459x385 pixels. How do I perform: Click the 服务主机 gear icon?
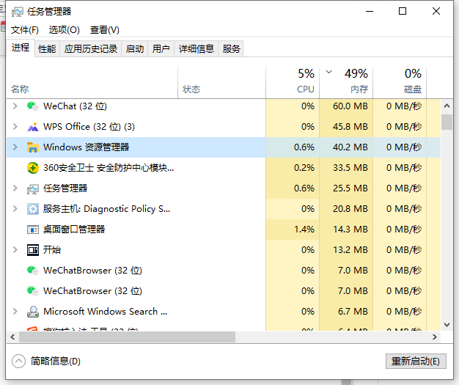(x=33, y=209)
